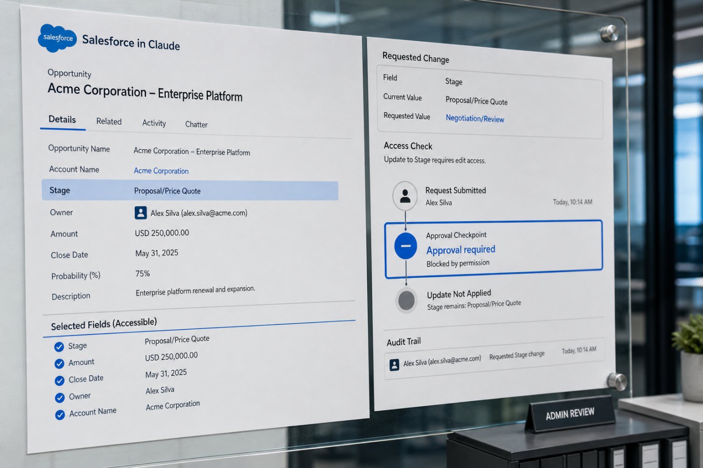Click the Approval Checkpoint card
Image resolution: width=703 pixels, height=468 pixels.
(x=494, y=249)
